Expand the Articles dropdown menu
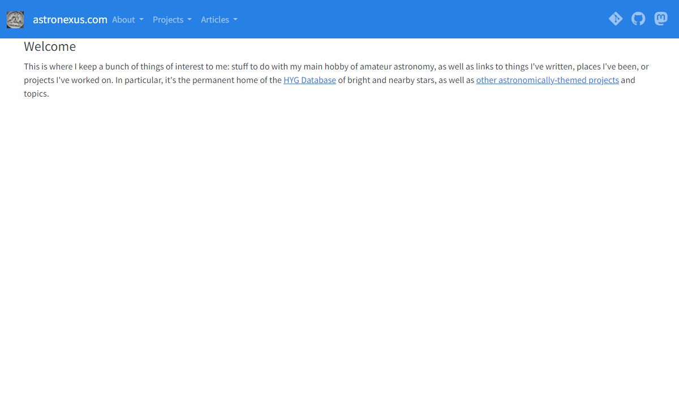Screen dimensions: 679x418 (219, 20)
